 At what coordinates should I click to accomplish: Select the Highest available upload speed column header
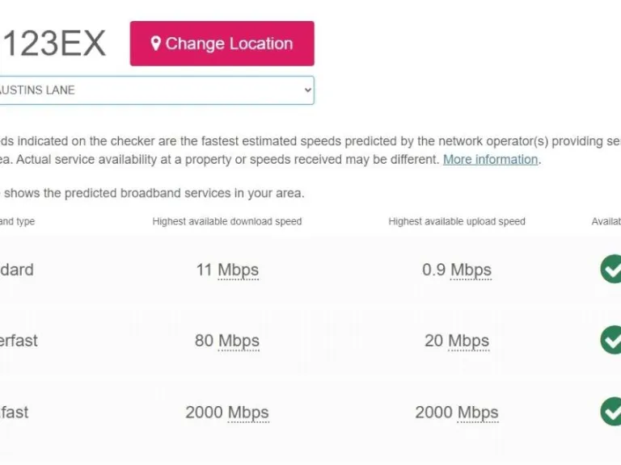pyautogui.click(x=457, y=221)
